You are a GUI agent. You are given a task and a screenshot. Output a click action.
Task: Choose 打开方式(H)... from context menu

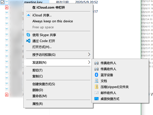[42, 47]
